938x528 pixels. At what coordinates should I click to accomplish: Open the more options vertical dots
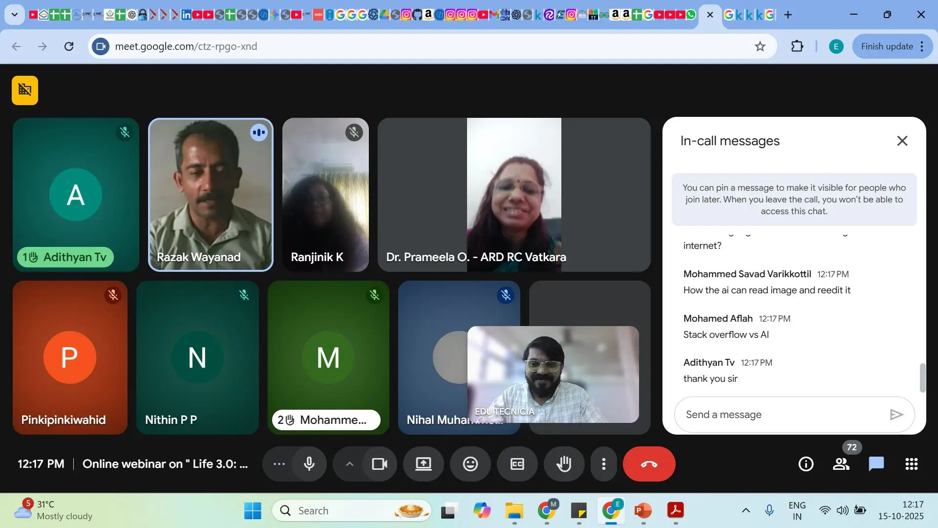604,464
